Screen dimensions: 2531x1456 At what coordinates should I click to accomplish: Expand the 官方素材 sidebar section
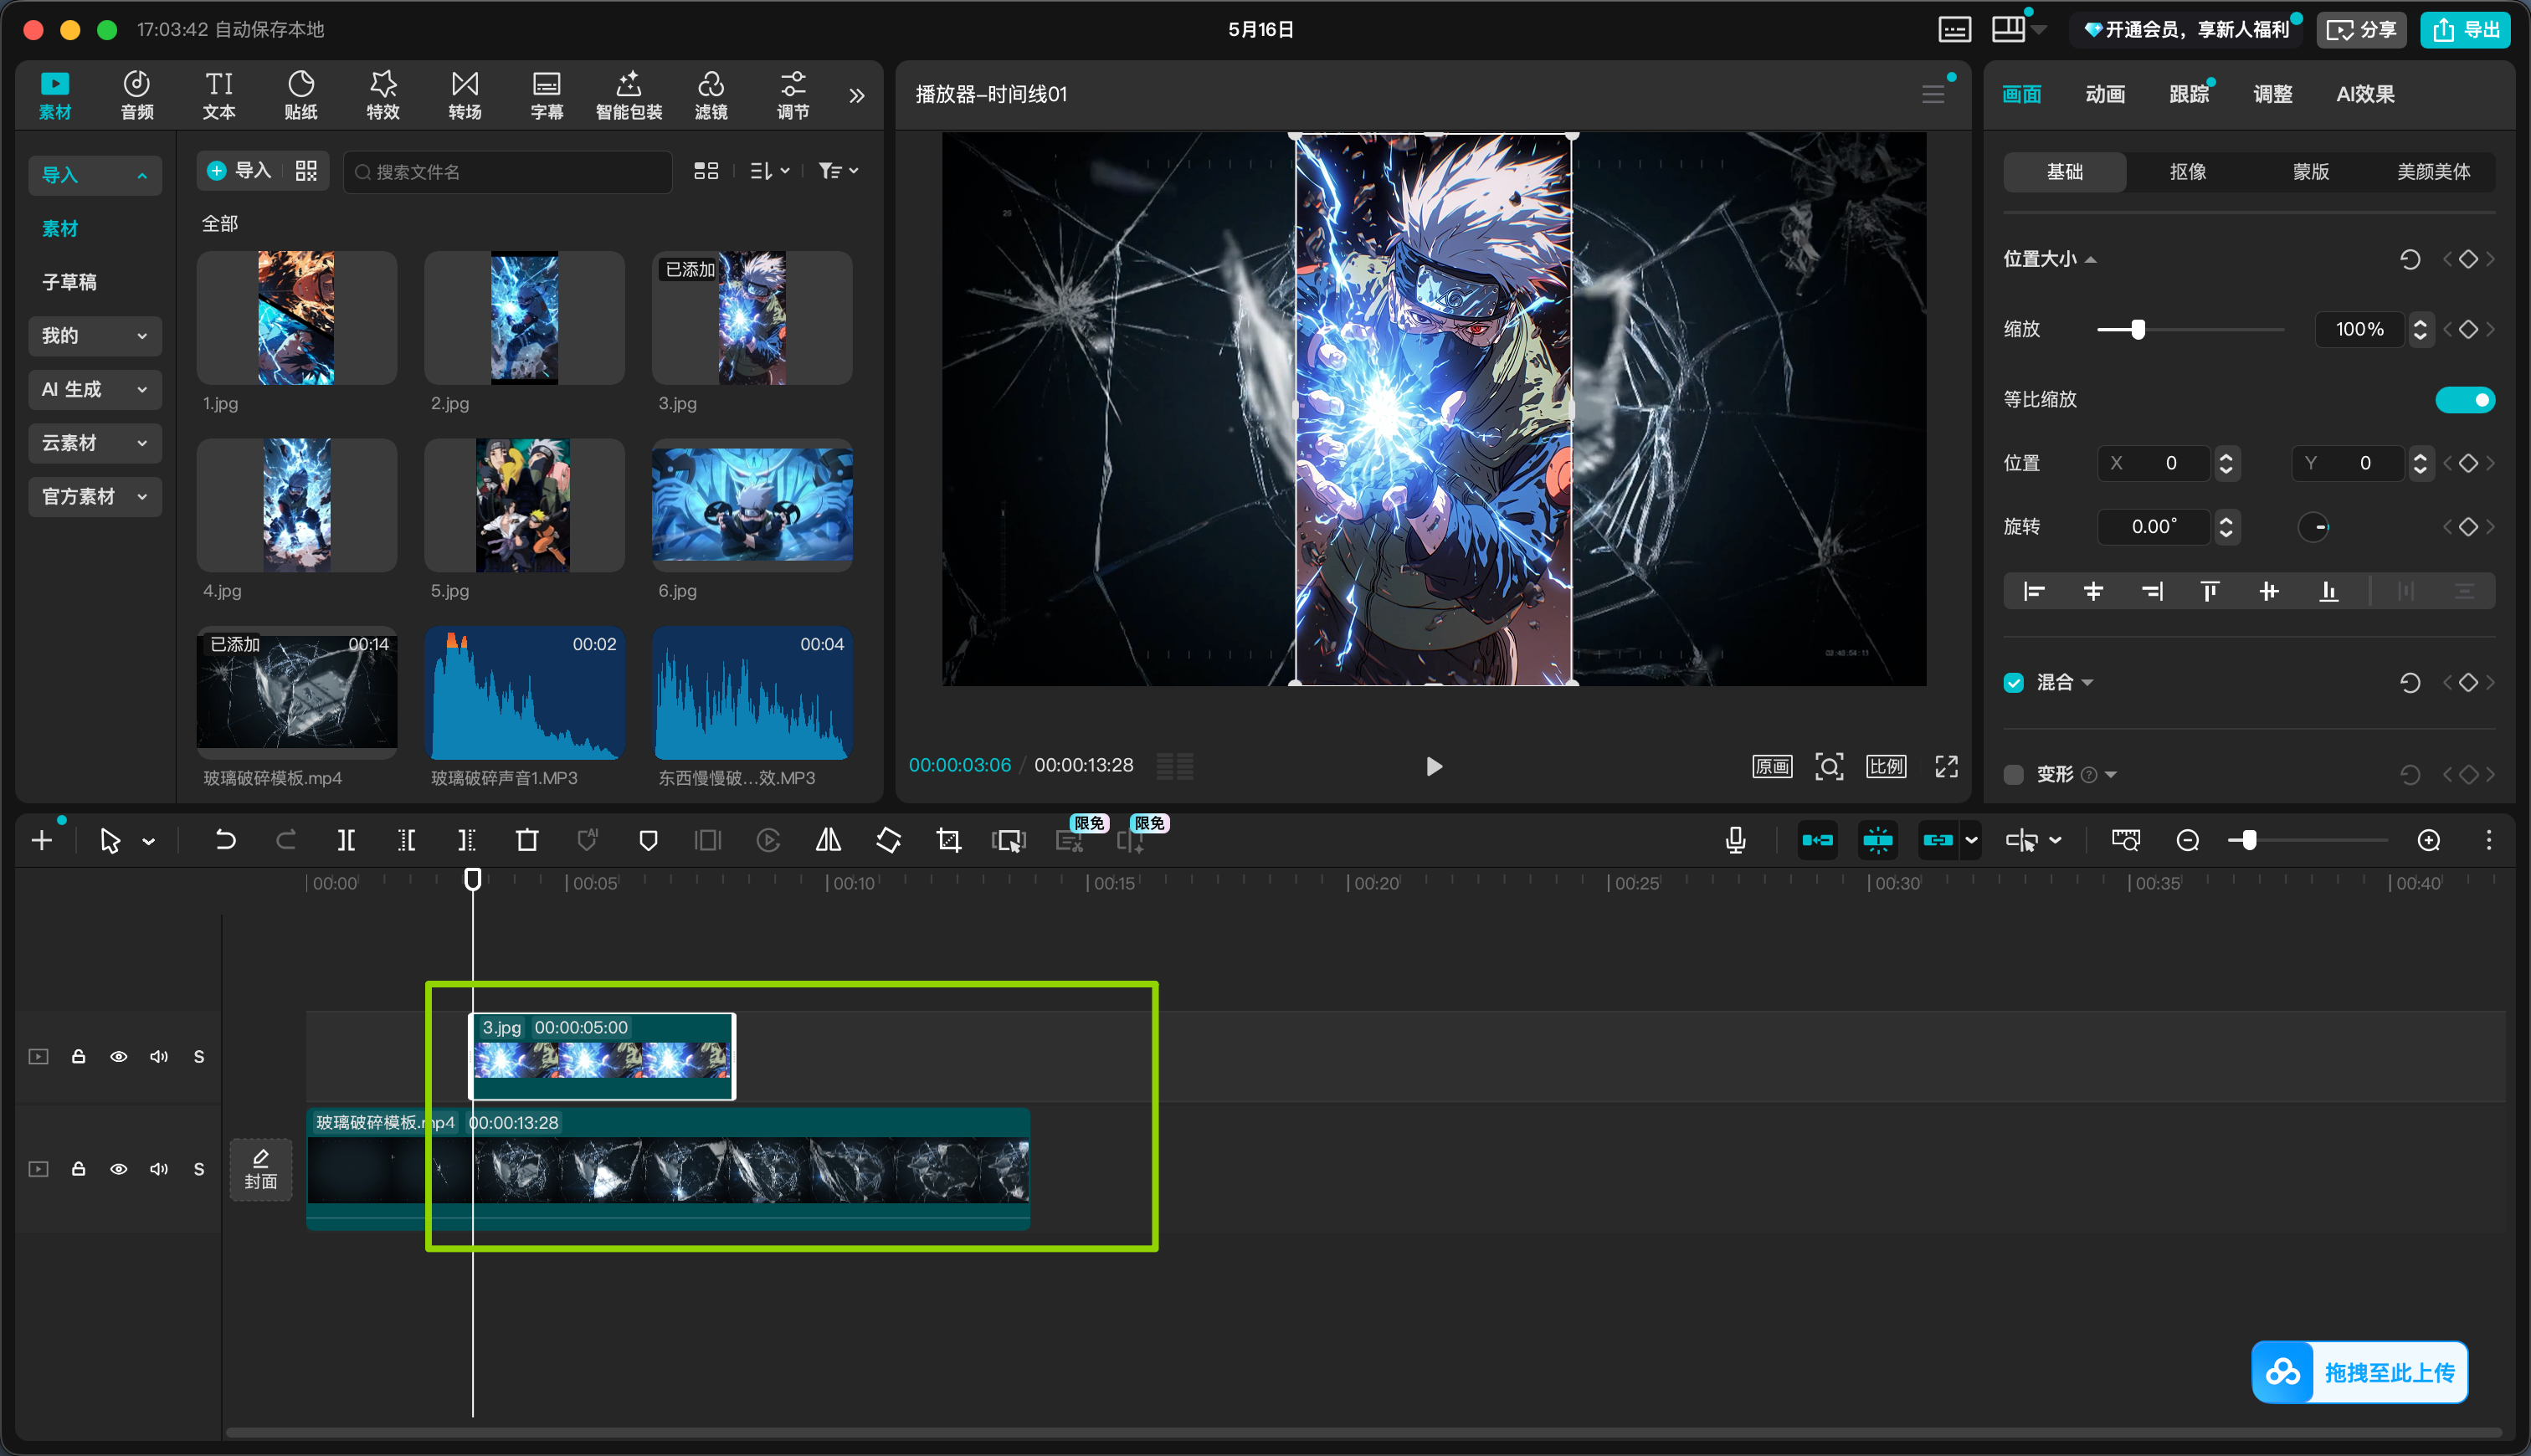coord(95,496)
